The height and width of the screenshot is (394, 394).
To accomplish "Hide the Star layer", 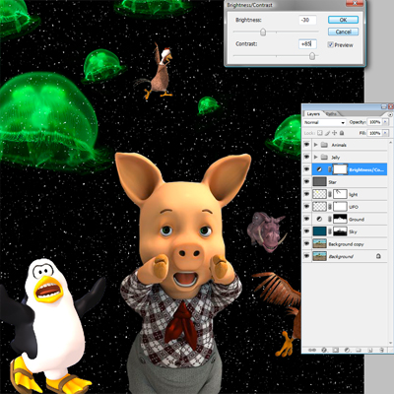I will tap(306, 182).
